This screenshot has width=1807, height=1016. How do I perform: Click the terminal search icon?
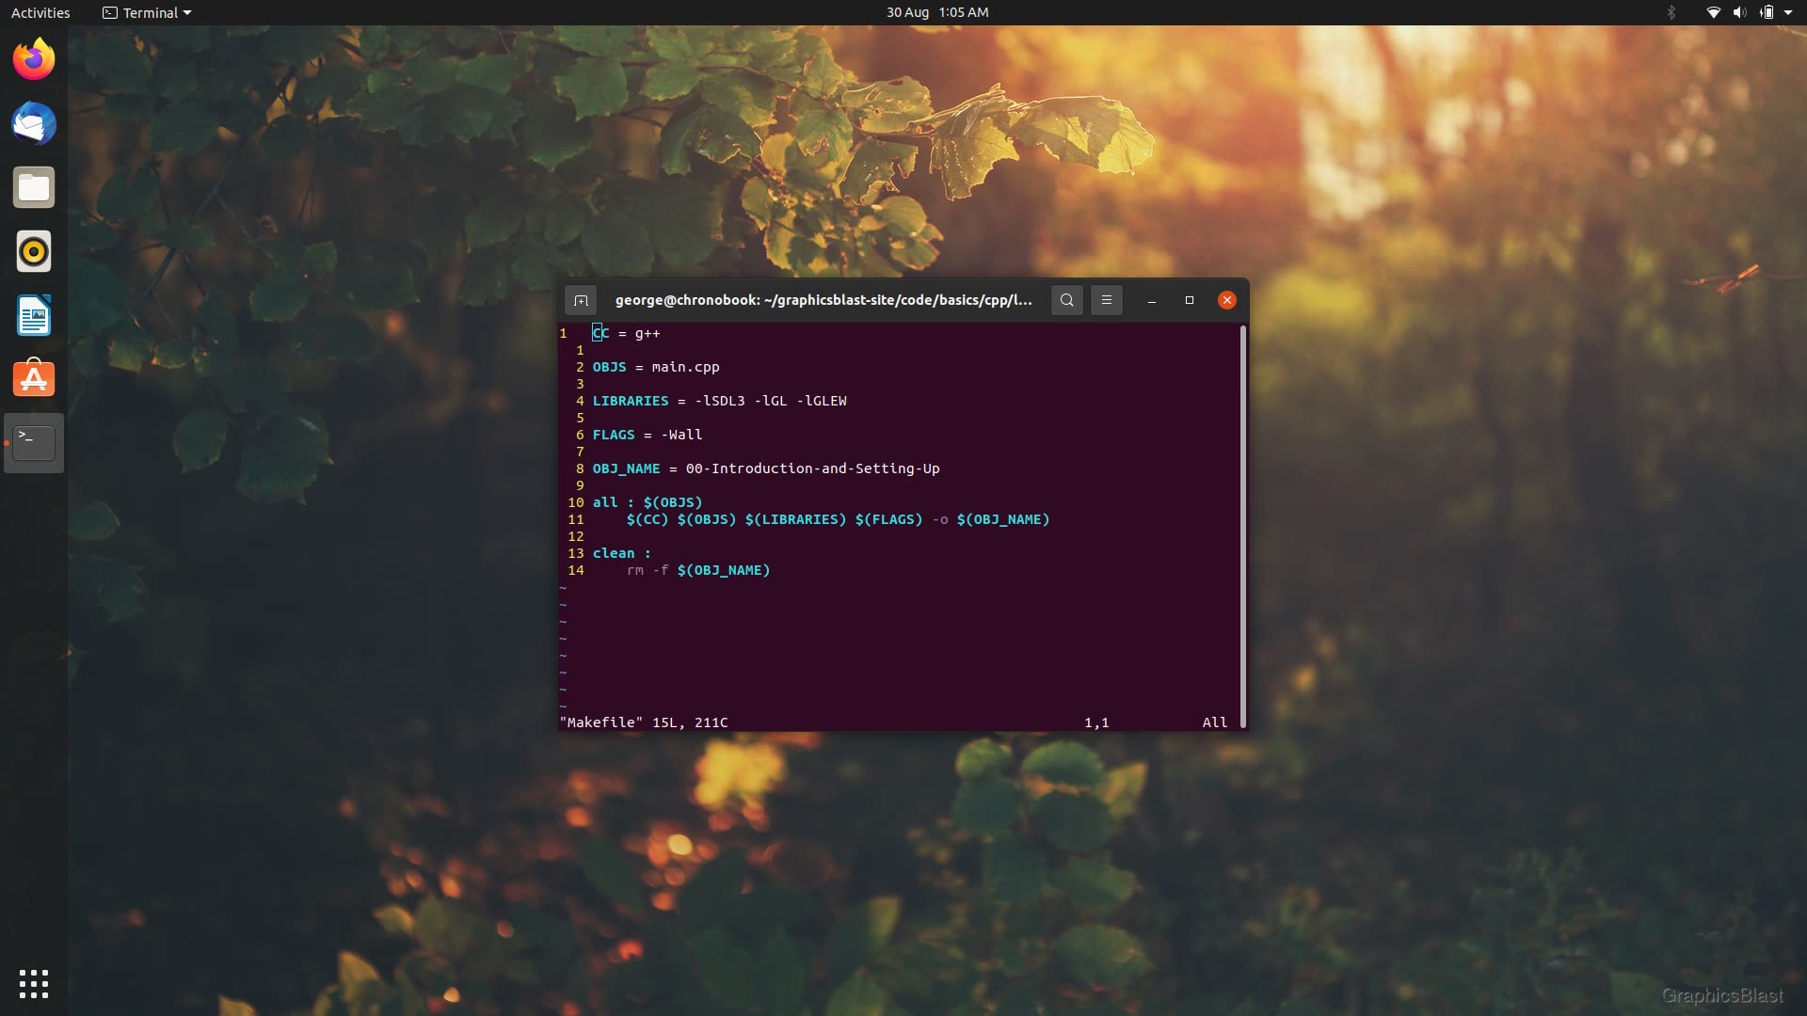pyautogui.click(x=1066, y=300)
